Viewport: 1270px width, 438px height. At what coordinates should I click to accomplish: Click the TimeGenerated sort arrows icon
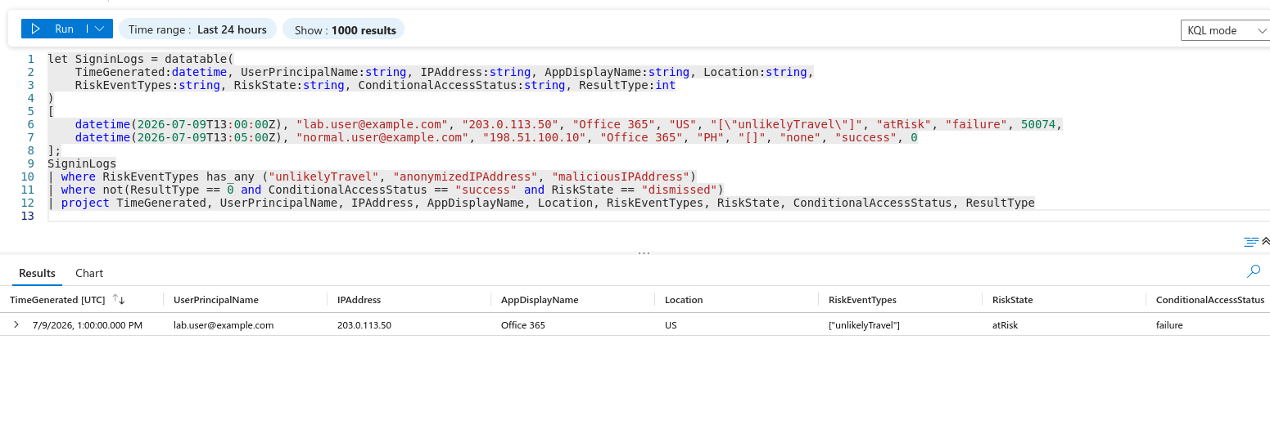[x=119, y=300]
